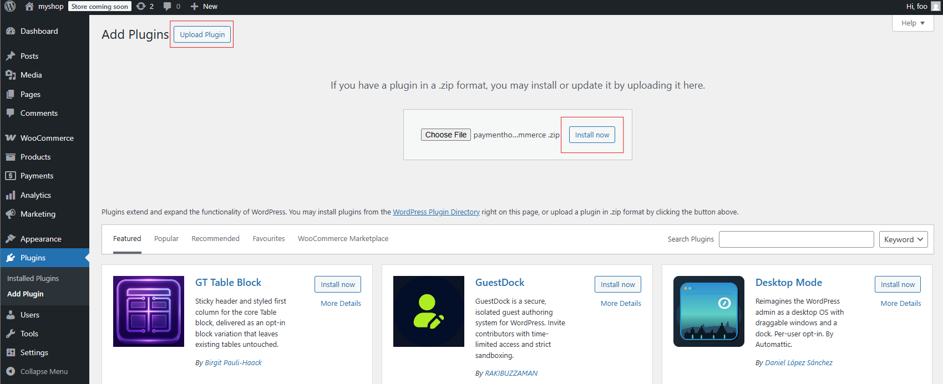Image resolution: width=943 pixels, height=384 pixels.
Task: Focus the Search Plugins input field
Action: (x=797, y=239)
